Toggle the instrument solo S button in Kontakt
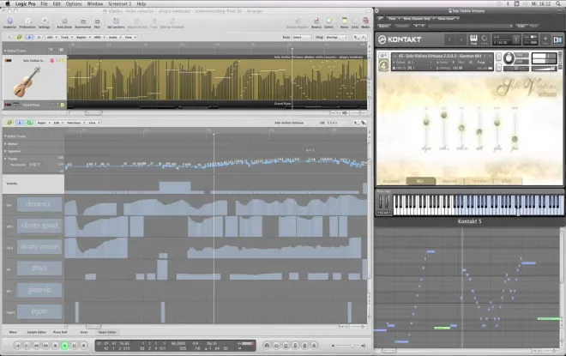566x356 pixels. pos(498,57)
